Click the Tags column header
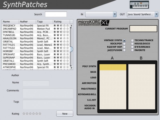Screen dimensions: 160x120 click(x=44, y=21)
